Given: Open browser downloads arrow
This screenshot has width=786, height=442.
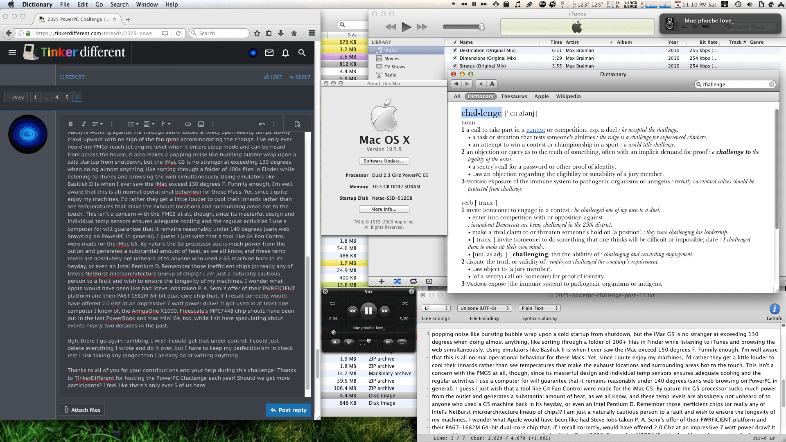Looking at the screenshot, I should pos(281,33).
